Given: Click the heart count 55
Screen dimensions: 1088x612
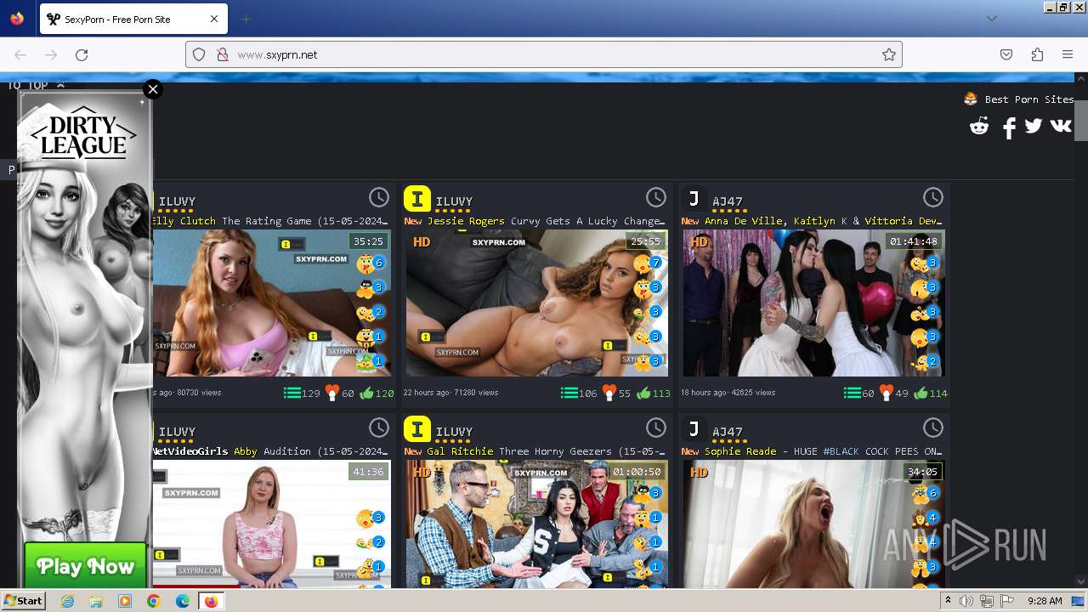Looking at the screenshot, I should 617,393.
